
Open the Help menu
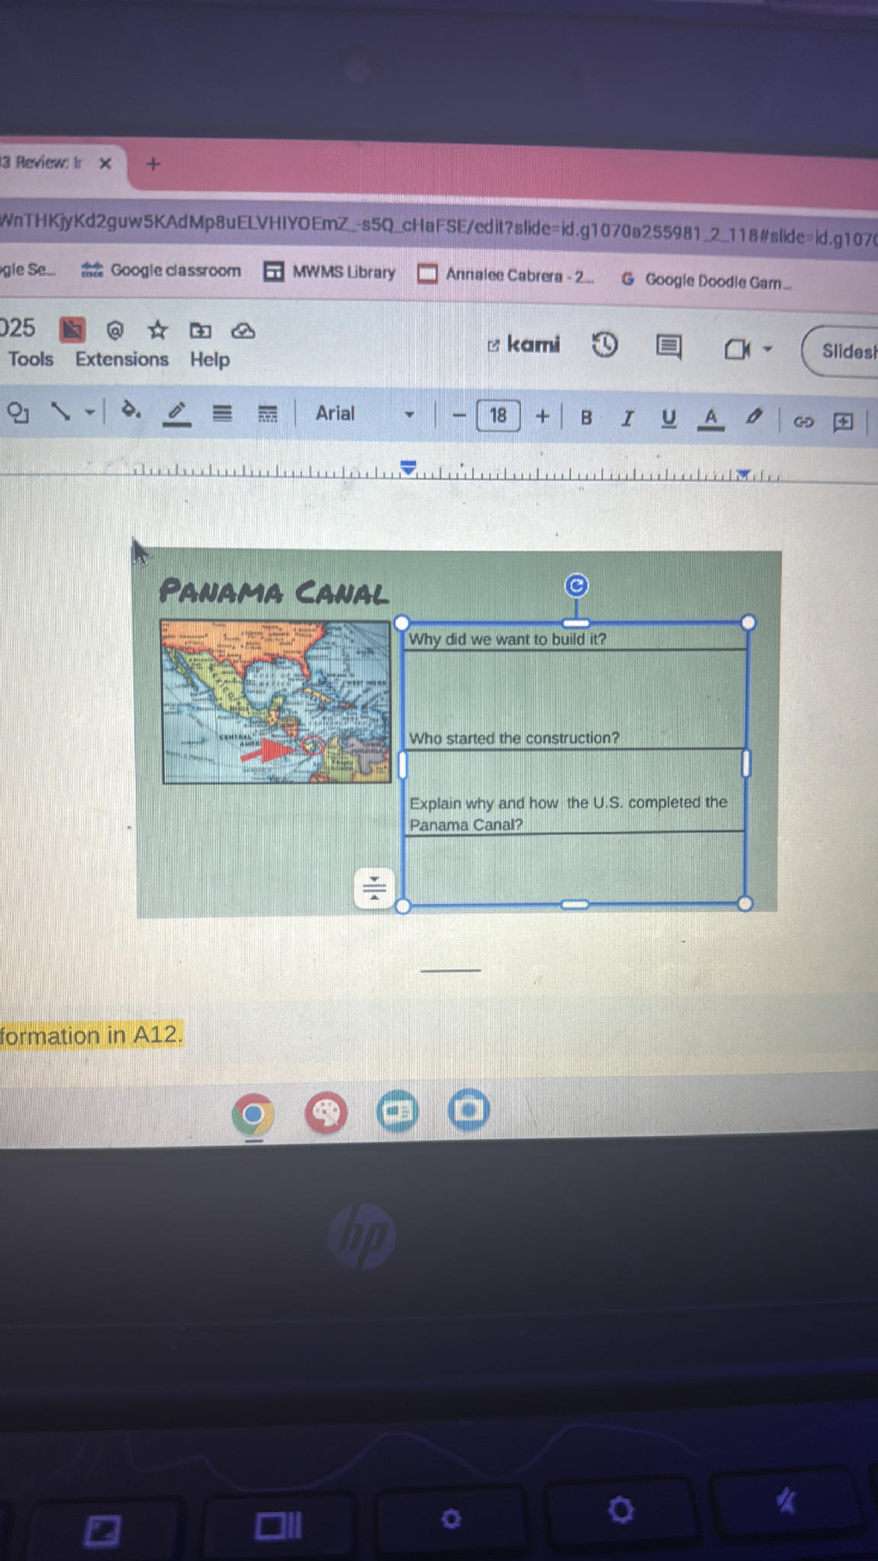(x=210, y=360)
